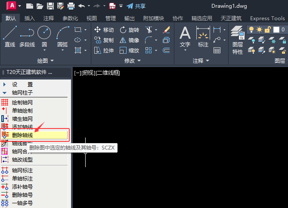Click the Print icon in quick toolbar

[71, 6]
